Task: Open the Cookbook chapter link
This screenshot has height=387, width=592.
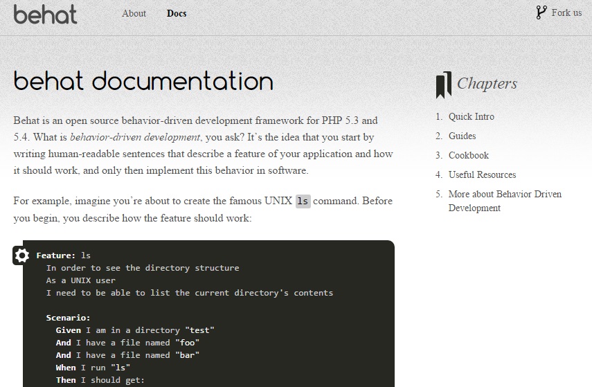Action: [x=468, y=155]
